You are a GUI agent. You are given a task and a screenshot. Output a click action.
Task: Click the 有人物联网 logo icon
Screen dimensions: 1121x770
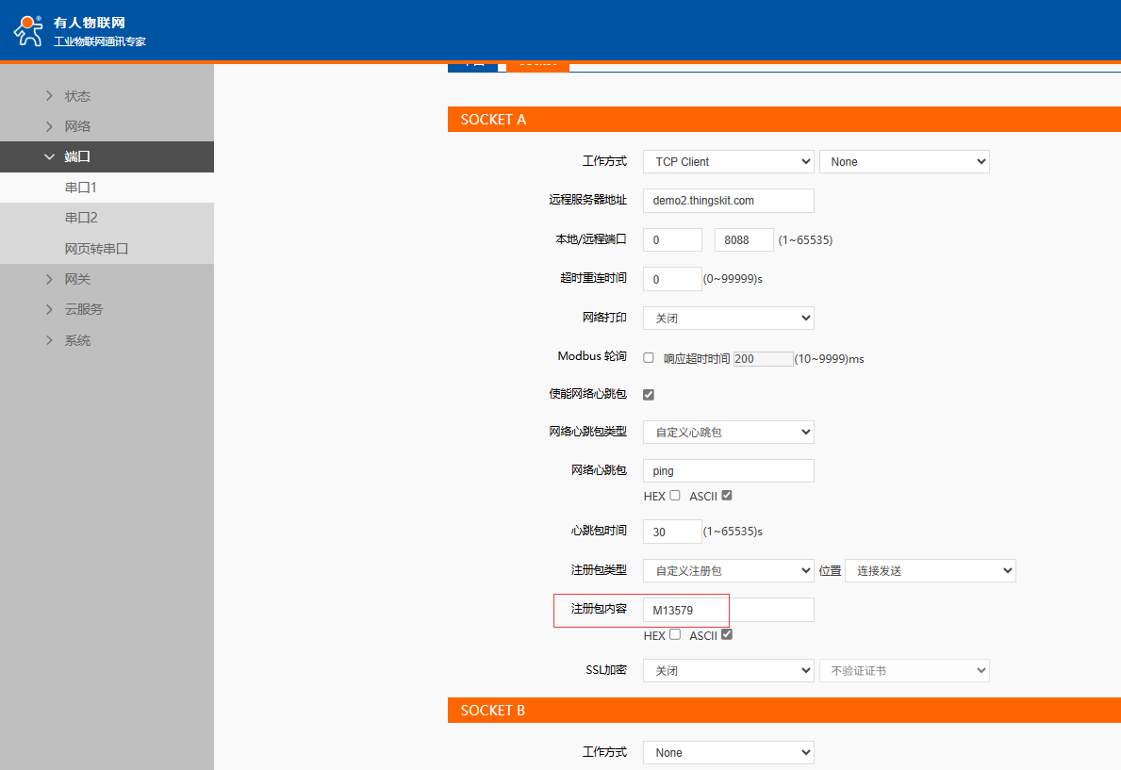coord(28,30)
